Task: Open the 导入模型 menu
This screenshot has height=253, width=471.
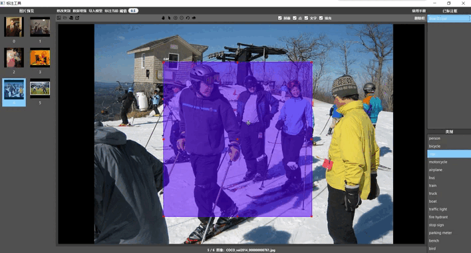Action: pos(96,11)
